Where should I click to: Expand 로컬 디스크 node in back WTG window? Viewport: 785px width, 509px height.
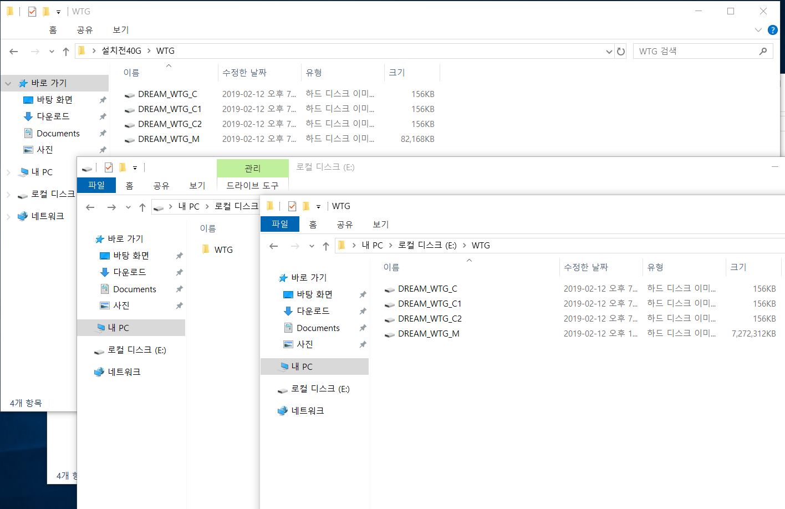(x=8, y=195)
